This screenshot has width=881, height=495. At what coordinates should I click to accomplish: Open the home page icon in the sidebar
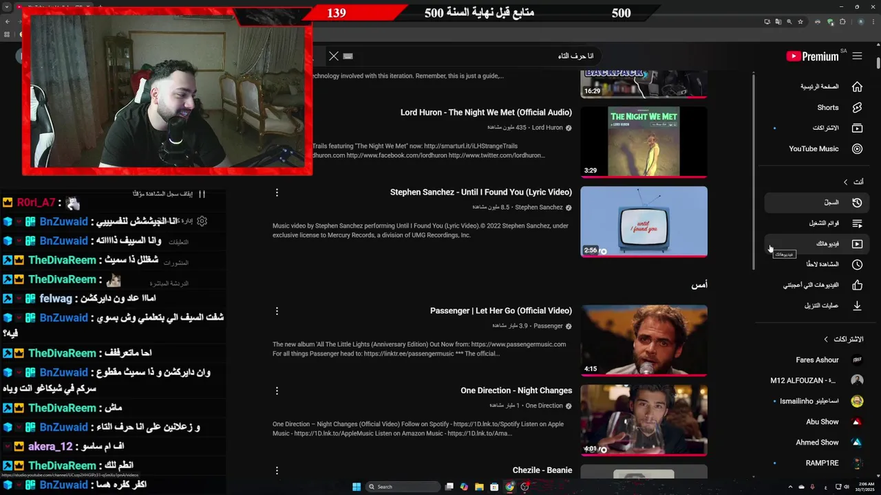tap(857, 87)
